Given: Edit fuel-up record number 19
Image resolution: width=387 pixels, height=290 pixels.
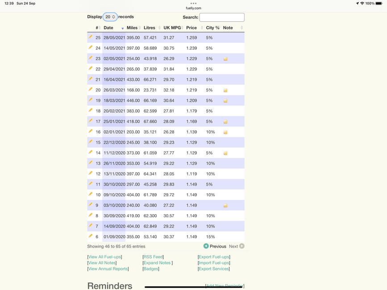Looking at the screenshot, I should coord(91,100).
